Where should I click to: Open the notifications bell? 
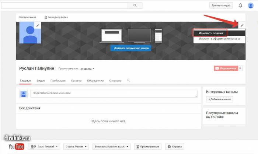[x=240, y=6]
